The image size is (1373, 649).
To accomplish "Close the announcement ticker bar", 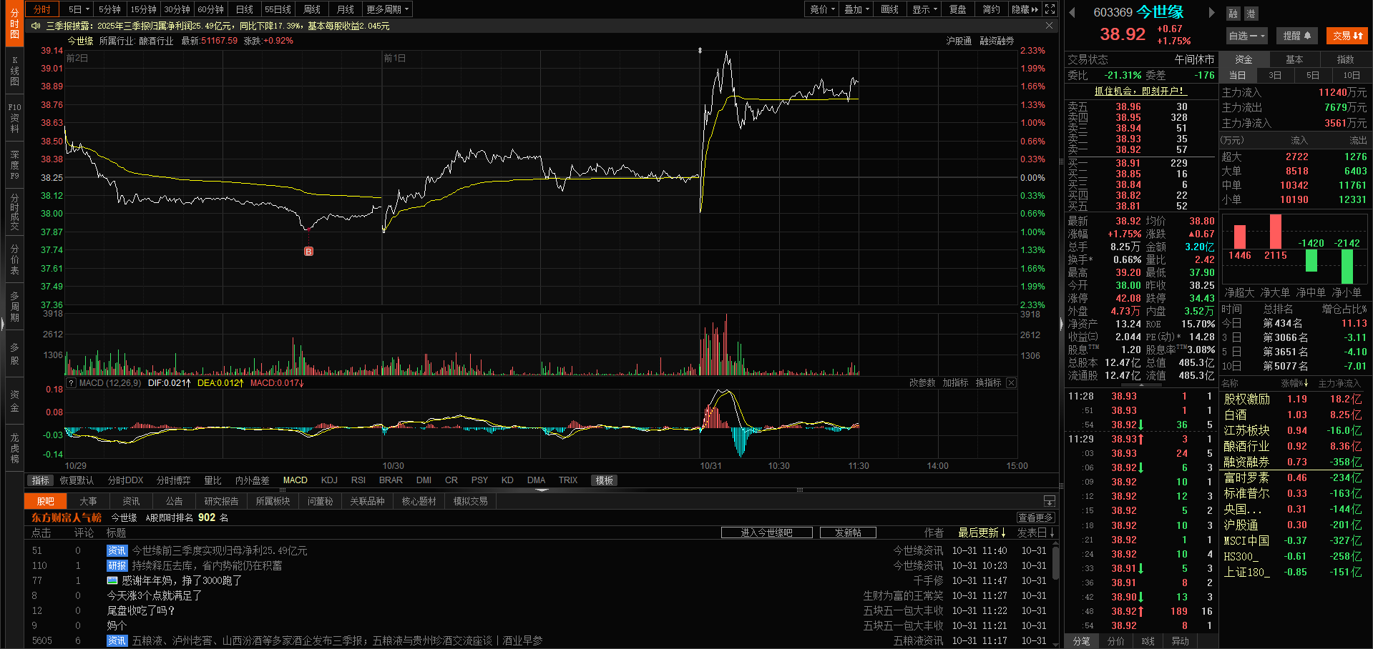I will tap(1049, 26).
